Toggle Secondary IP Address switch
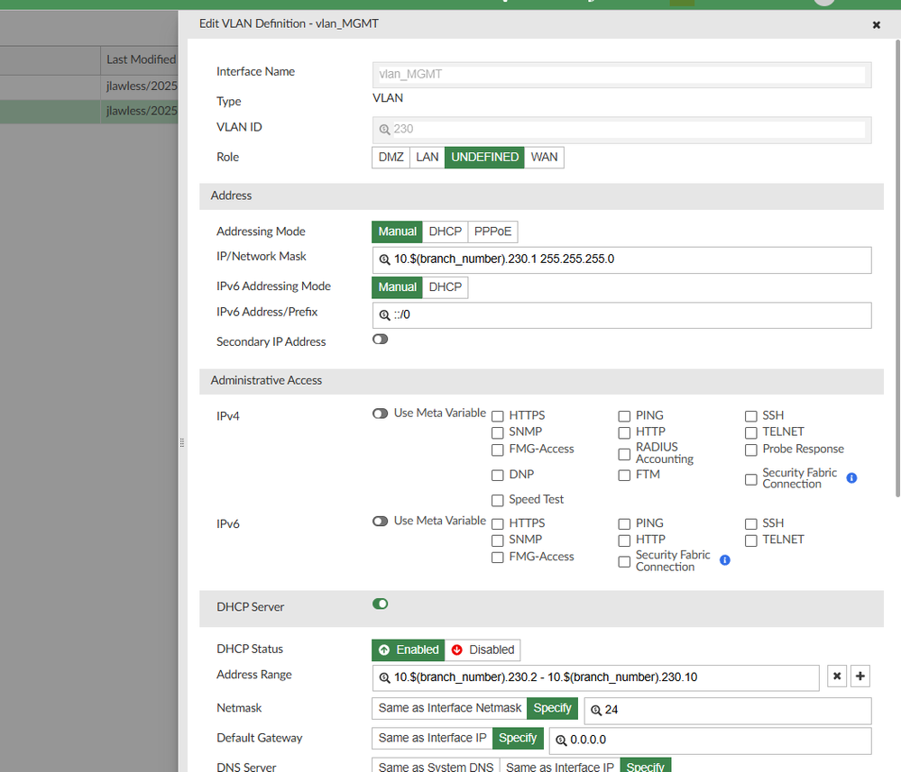The image size is (901, 772). point(380,340)
